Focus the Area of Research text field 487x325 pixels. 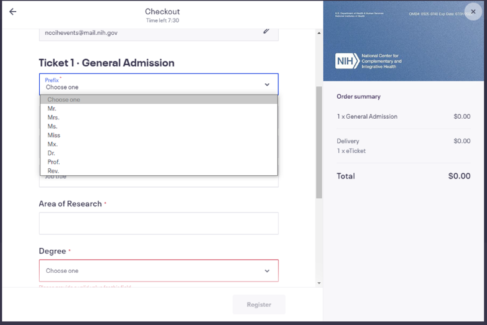pyautogui.click(x=159, y=224)
